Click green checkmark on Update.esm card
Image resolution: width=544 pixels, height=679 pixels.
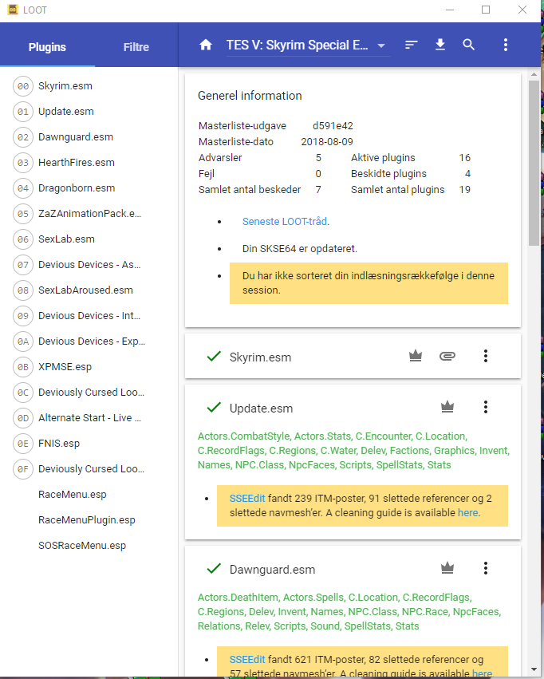(214, 408)
